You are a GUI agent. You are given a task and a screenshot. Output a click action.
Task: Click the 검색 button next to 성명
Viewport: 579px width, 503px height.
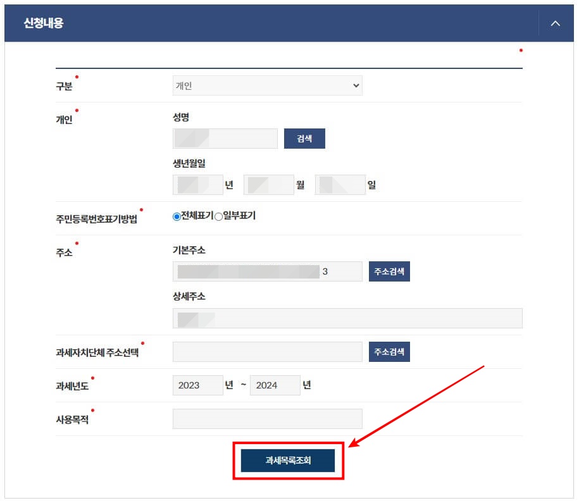304,139
